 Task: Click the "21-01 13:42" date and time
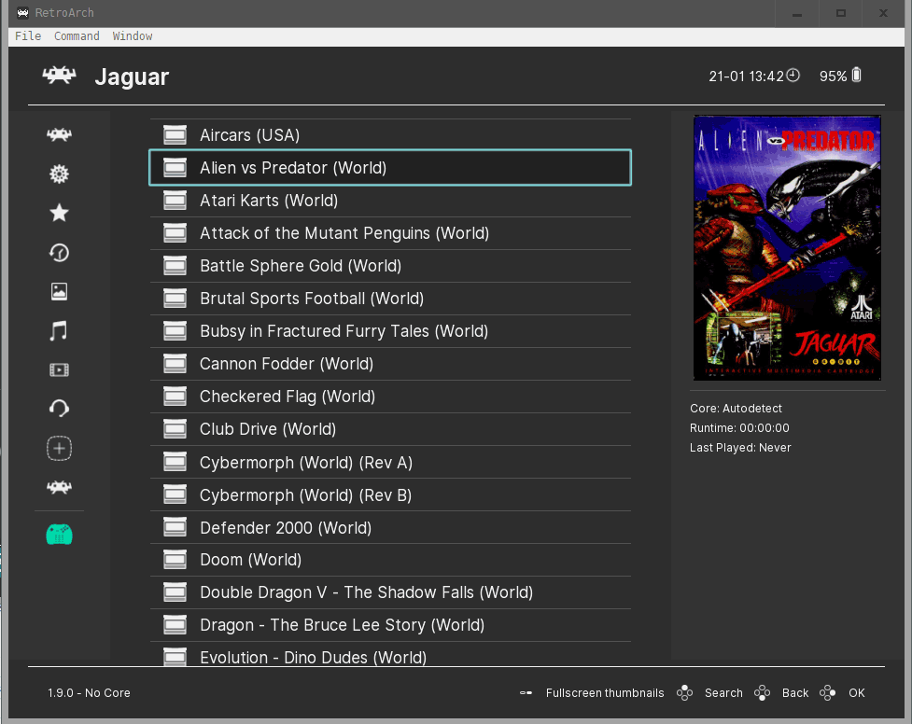(x=746, y=77)
